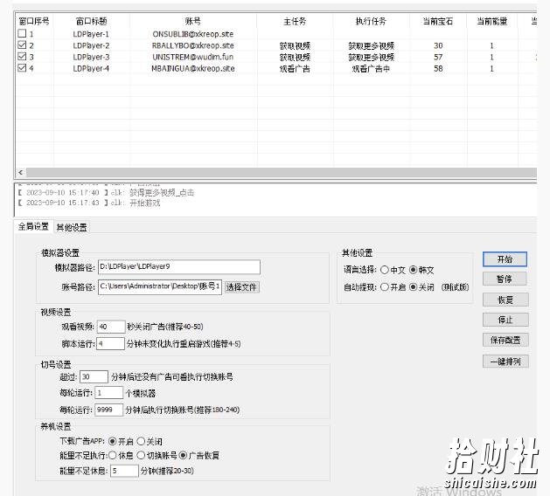The width and height of the screenshot is (550, 496).
Task: Focus the 模拟器路径 input field
Action: pyautogui.click(x=179, y=267)
